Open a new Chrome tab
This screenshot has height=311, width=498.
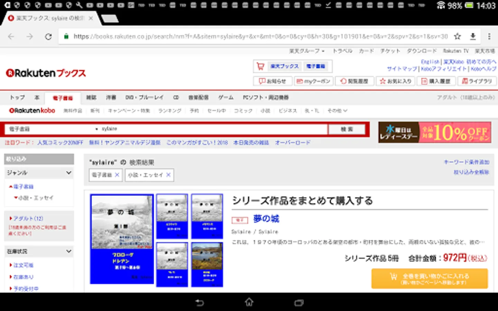tap(110, 18)
